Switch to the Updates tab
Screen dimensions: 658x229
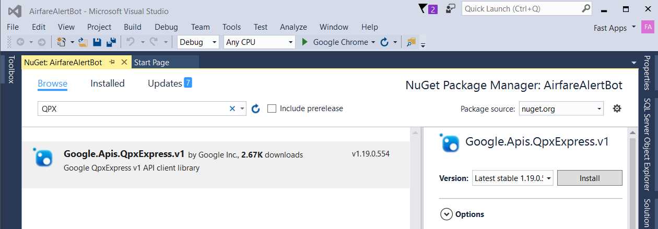[x=170, y=83]
